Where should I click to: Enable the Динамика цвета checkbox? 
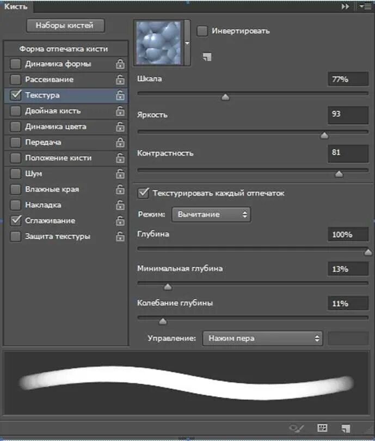click(x=15, y=127)
